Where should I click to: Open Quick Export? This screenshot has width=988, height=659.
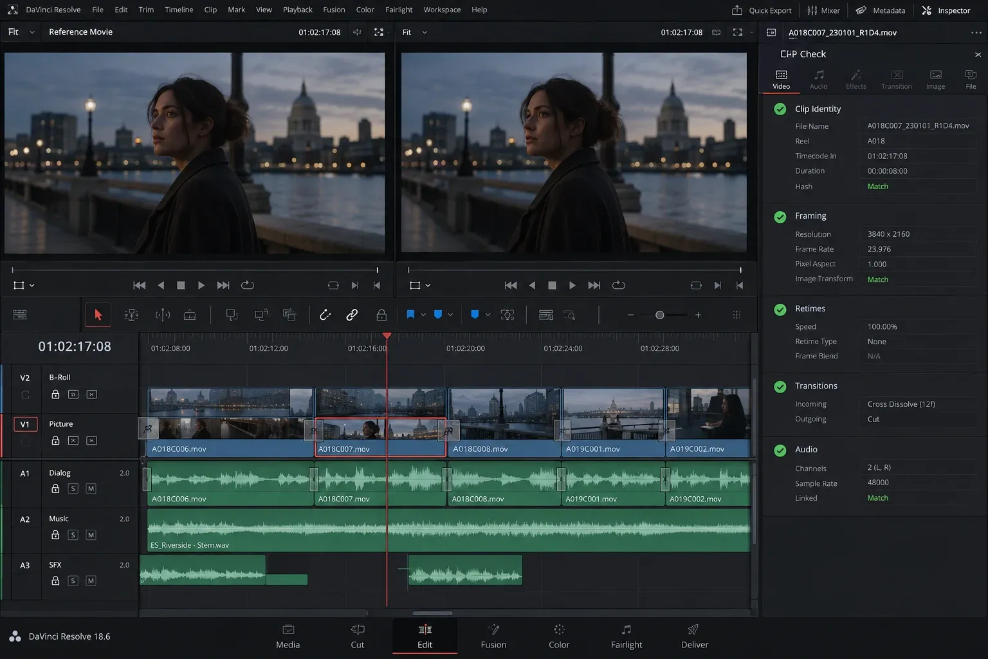762,10
